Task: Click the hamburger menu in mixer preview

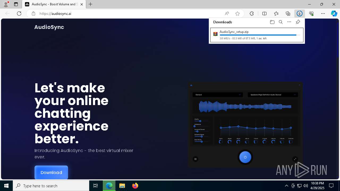Action: point(195,159)
